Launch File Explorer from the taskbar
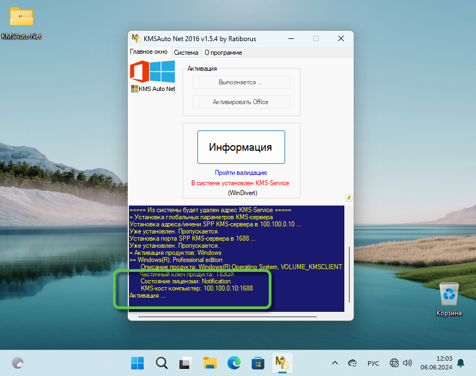This screenshot has width=476, height=376. 210,363
